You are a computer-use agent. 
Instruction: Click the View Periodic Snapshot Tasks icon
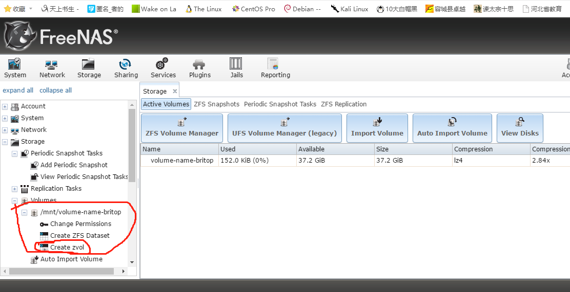(34, 177)
